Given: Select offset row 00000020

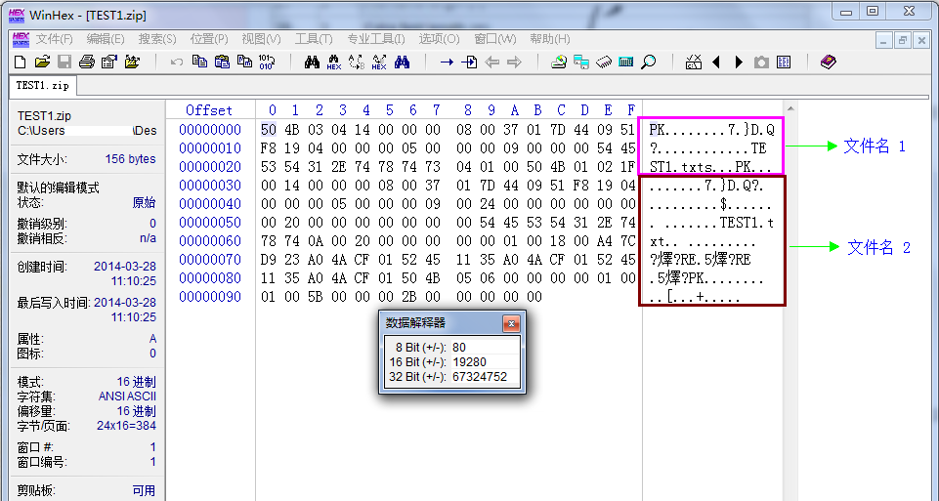Looking at the screenshot, I should pyautogui.click(x=210, y=167).
